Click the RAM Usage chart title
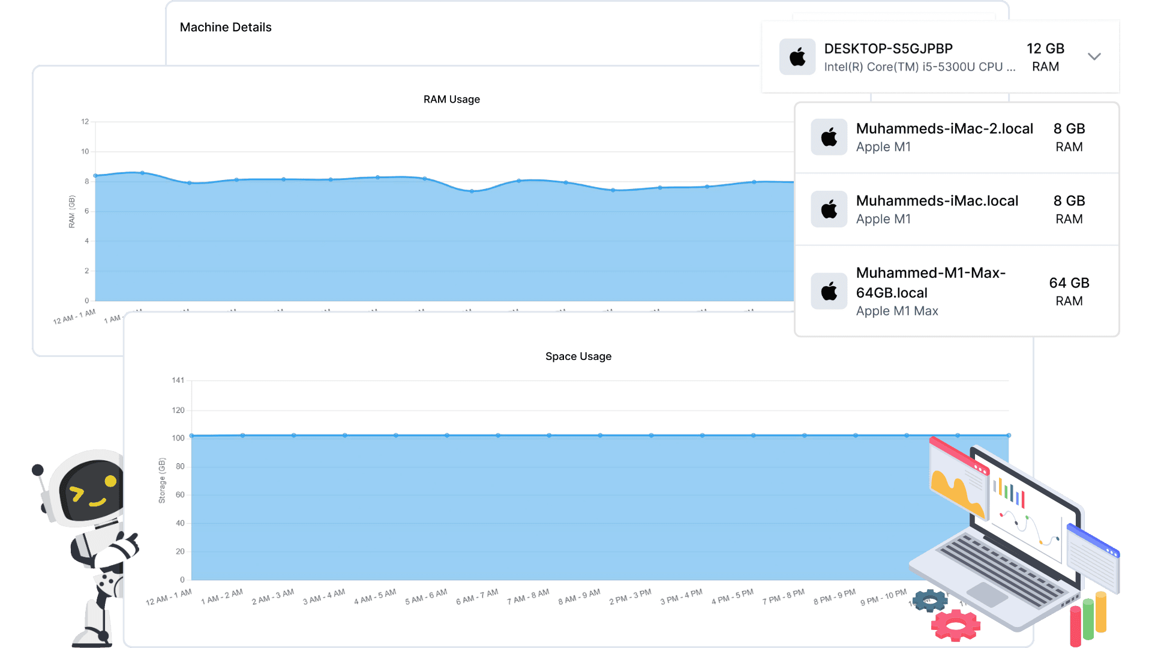Viewport: 1152px width, 648px height. [x=452, y=99]
